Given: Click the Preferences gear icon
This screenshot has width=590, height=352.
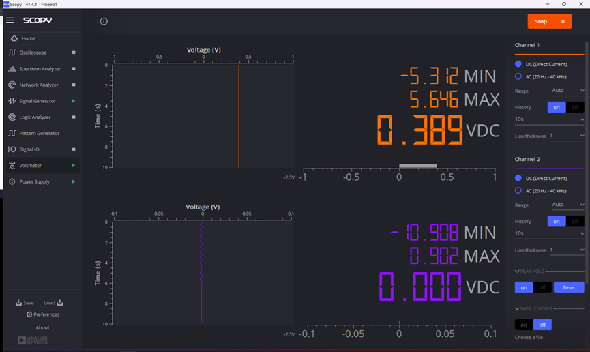Looking at the screenshot, I should pyautogui.click(x=29, y=314).
